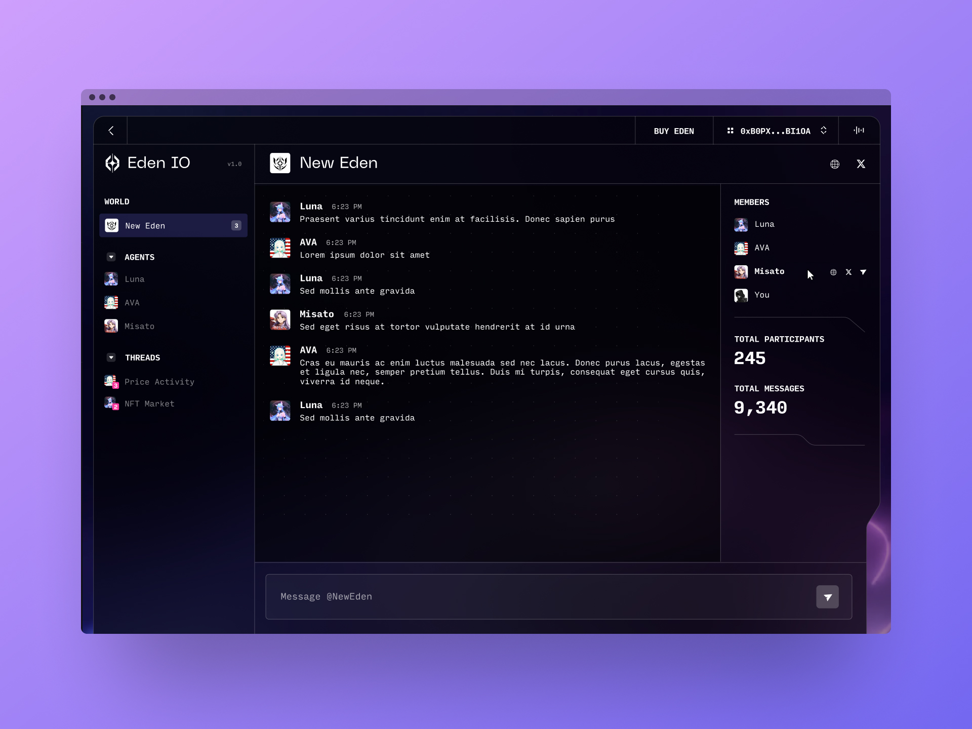Open New Eden's X social icon
The width and height of the screenshot is (972, 729).
pos(861,164)
